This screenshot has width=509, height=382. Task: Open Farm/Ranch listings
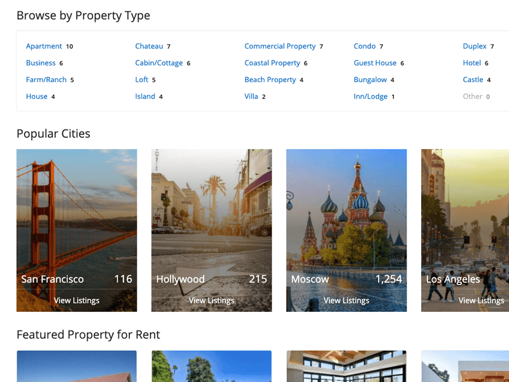coord(46,80)
